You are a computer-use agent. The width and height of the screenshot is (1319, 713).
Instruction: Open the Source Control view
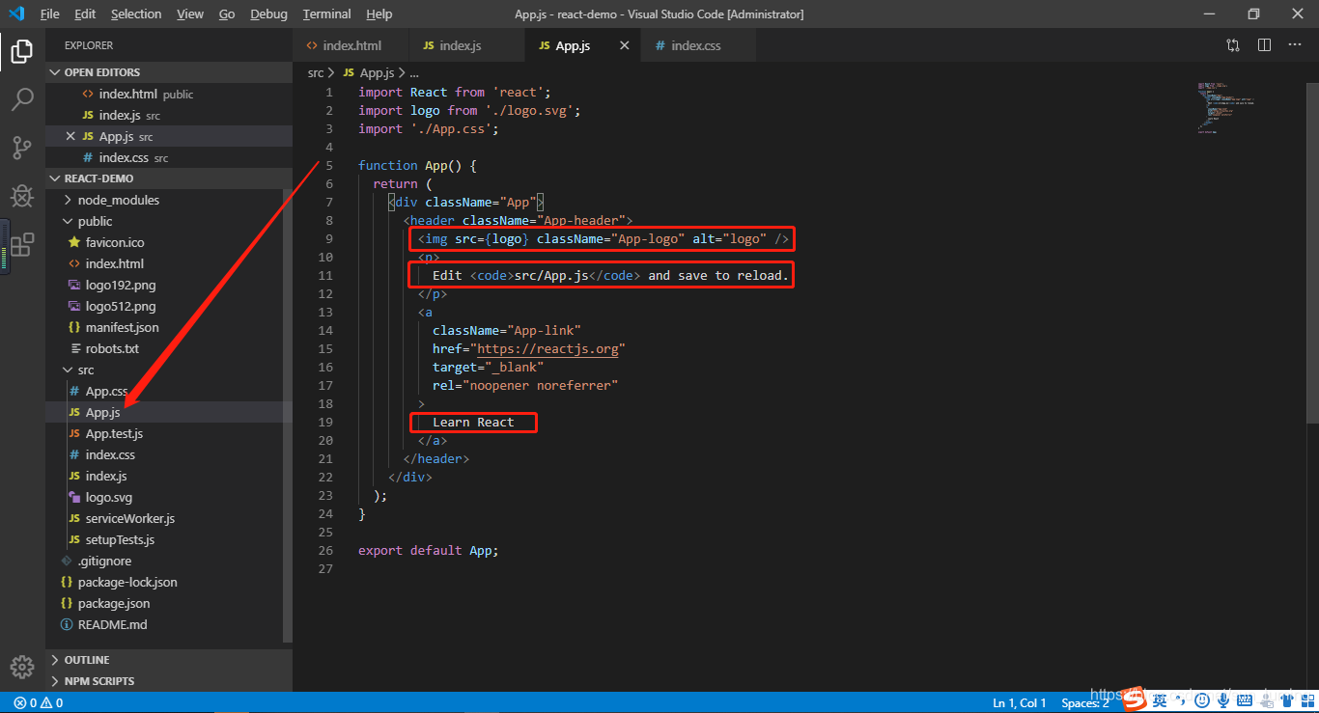pos(22,148)
